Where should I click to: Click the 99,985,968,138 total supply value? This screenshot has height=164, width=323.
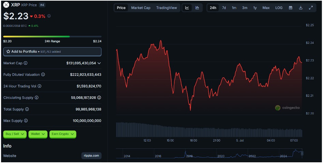coord(88,109)
